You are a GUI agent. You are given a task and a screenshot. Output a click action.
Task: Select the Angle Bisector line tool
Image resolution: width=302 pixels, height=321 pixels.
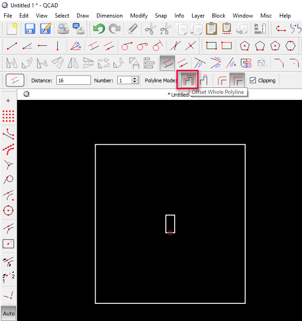(76, 46)
